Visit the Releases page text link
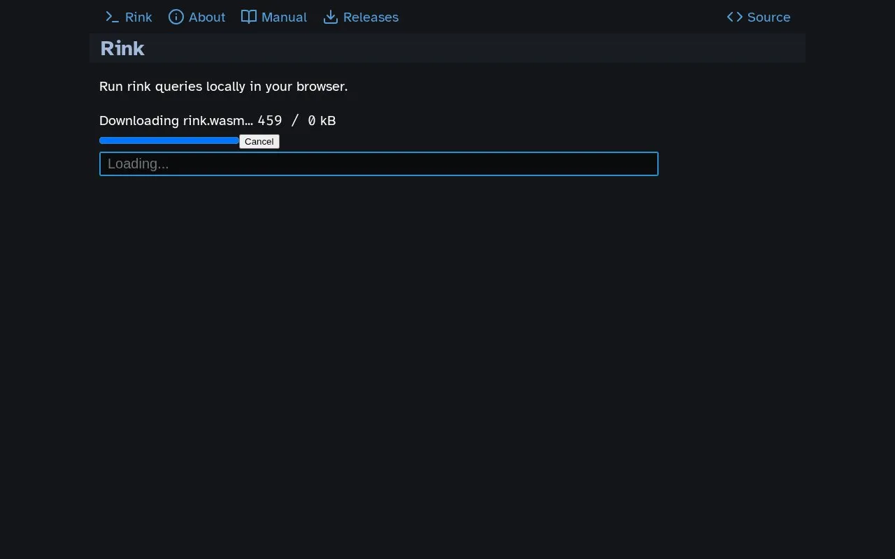Image resolution: width=895 pixels, height=559 pixels. point(371,17)
